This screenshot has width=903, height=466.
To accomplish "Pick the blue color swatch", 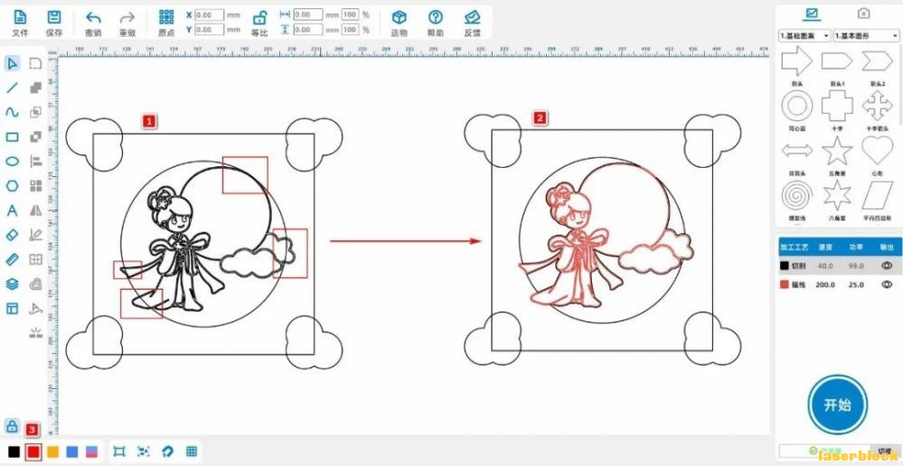I will click(72, 452).
